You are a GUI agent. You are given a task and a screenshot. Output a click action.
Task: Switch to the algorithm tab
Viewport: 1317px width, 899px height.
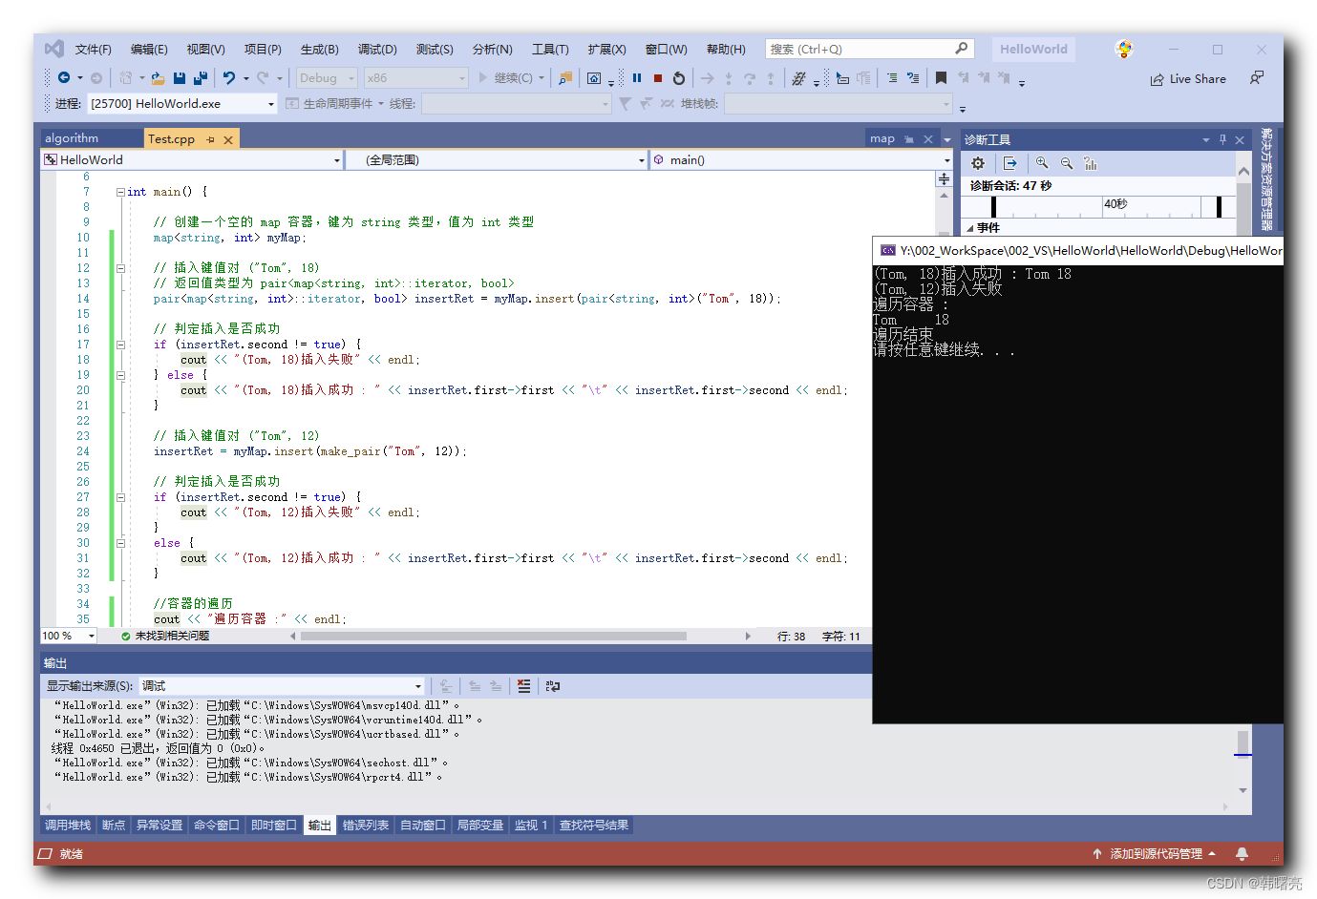click(x=72, y=138)
